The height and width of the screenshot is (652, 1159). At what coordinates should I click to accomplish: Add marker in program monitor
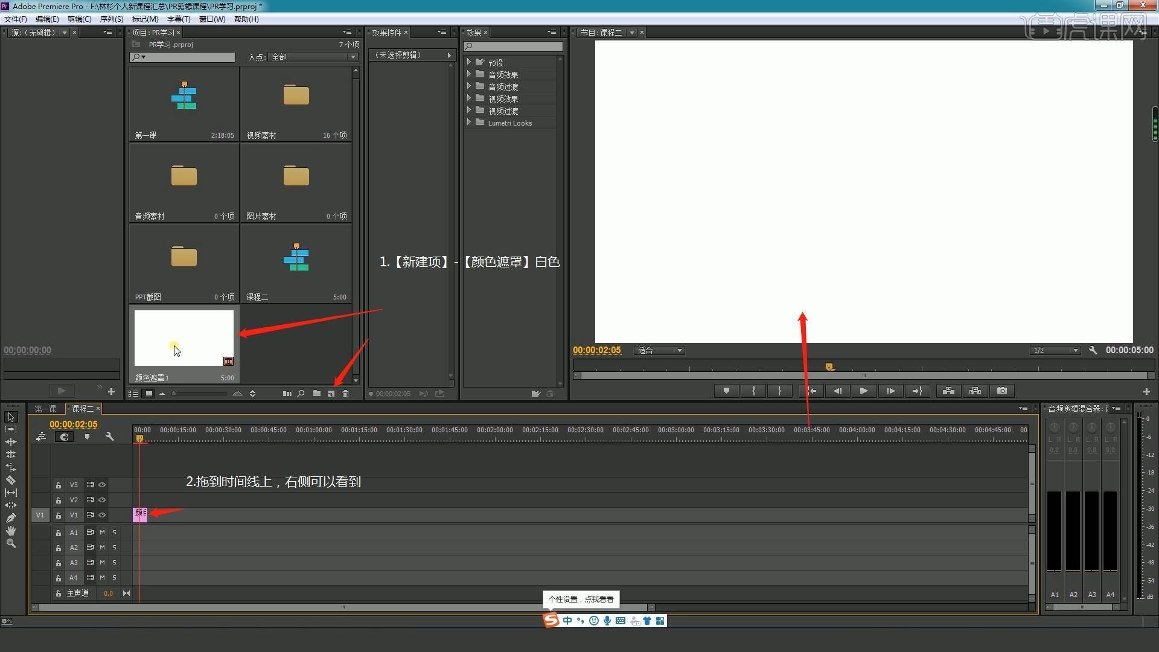click(726, 391)
